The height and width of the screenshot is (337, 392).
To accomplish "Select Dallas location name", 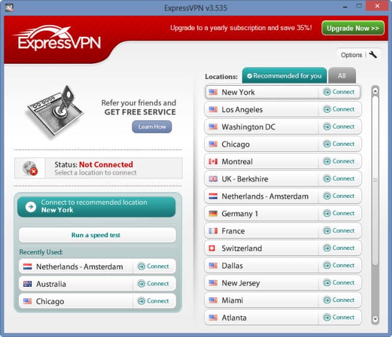I will tap(232, 265).
